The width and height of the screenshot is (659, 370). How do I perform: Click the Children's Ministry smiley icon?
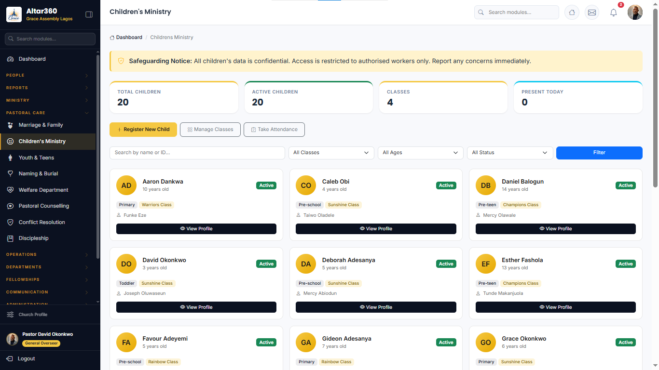pos(10,142)
